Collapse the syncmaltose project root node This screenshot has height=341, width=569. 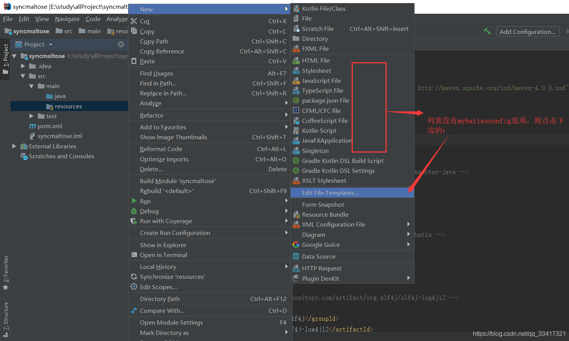click(14, 56)
